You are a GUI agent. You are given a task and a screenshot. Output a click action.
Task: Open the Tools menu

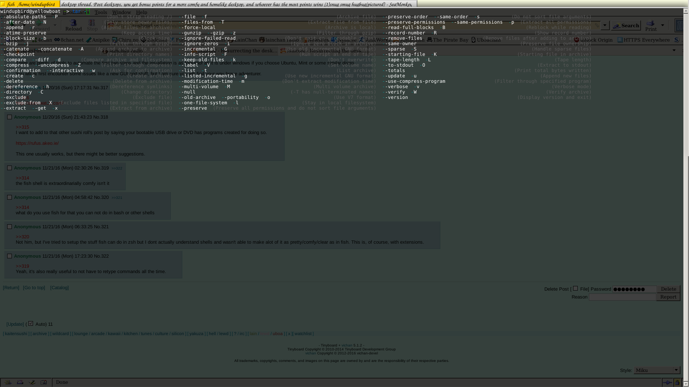tap(101, 12)
